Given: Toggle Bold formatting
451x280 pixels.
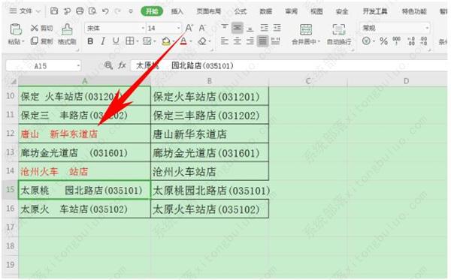Looking at the screenshot, I should [x=90, y=41].
